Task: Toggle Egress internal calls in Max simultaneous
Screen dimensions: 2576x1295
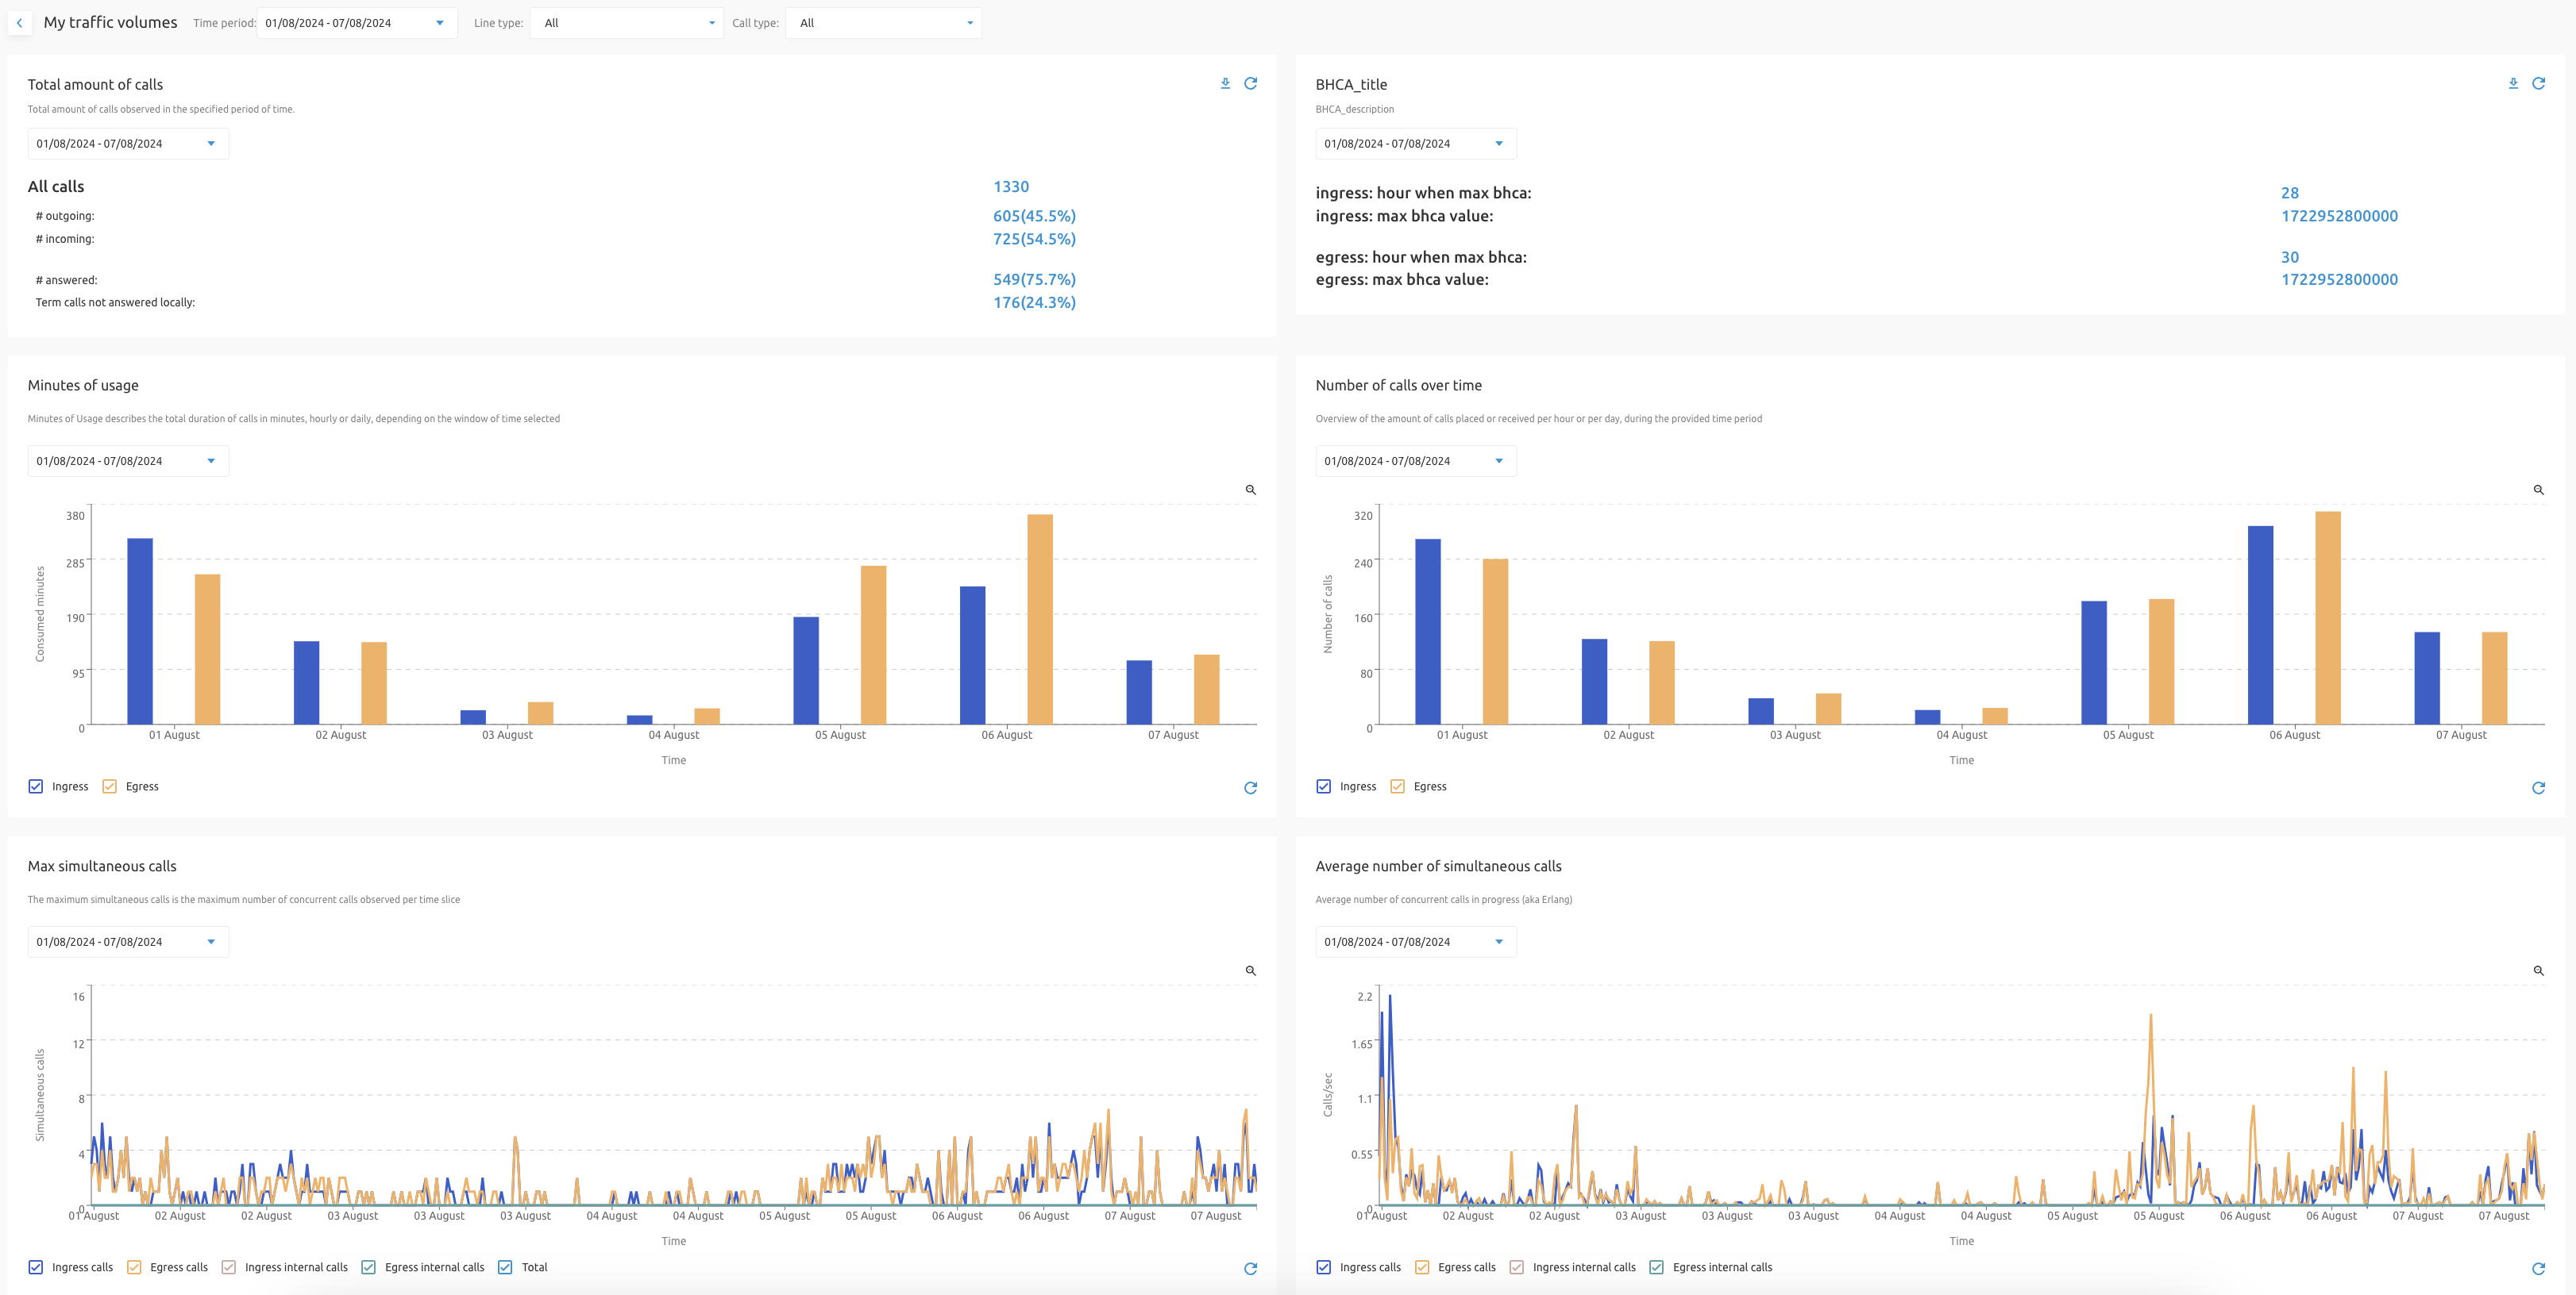Action: 369,1267
